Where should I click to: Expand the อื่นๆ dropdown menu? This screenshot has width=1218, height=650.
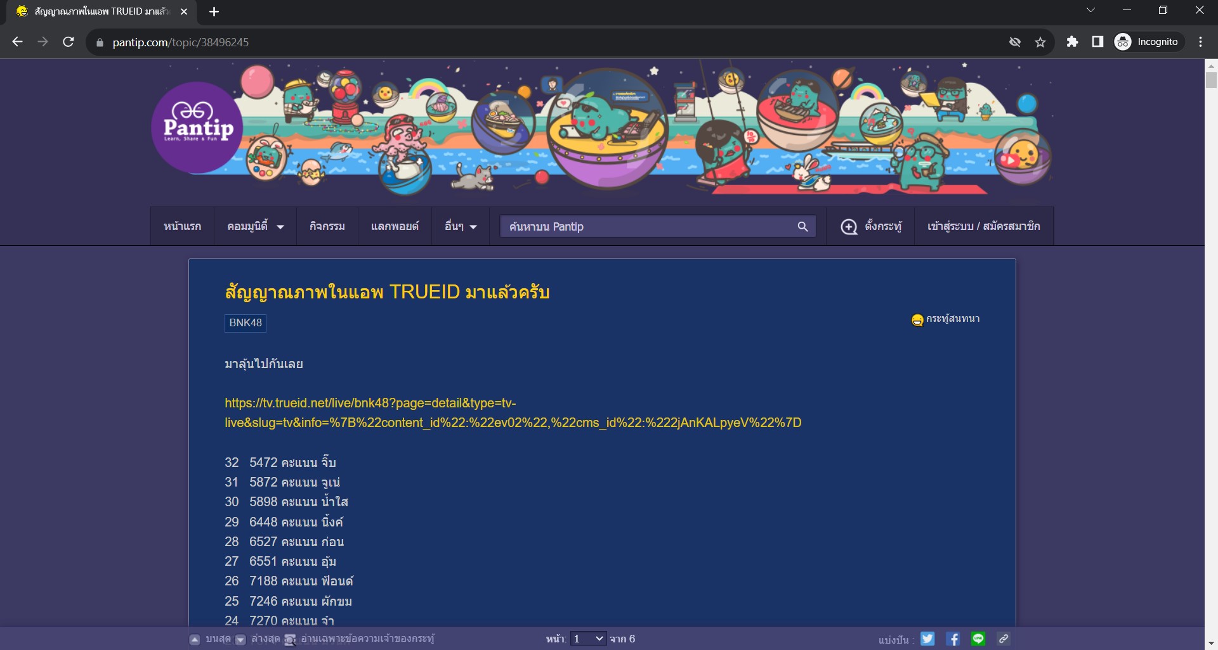(x=461, y=226)
